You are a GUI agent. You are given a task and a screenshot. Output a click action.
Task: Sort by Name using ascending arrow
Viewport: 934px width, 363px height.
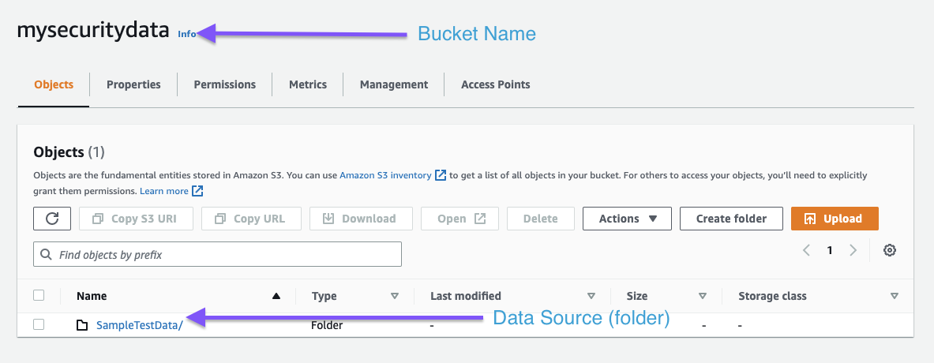[x=276, y=296]
